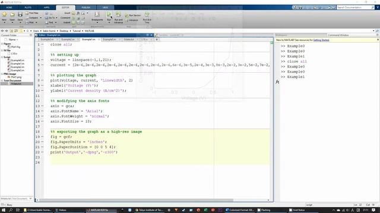Open the Save dropdown arrow
The image size is (380, 213).
[20, 22]
